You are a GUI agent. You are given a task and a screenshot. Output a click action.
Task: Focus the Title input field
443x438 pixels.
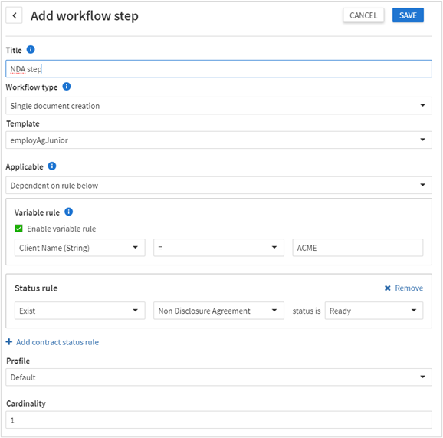tap(218, 69)
